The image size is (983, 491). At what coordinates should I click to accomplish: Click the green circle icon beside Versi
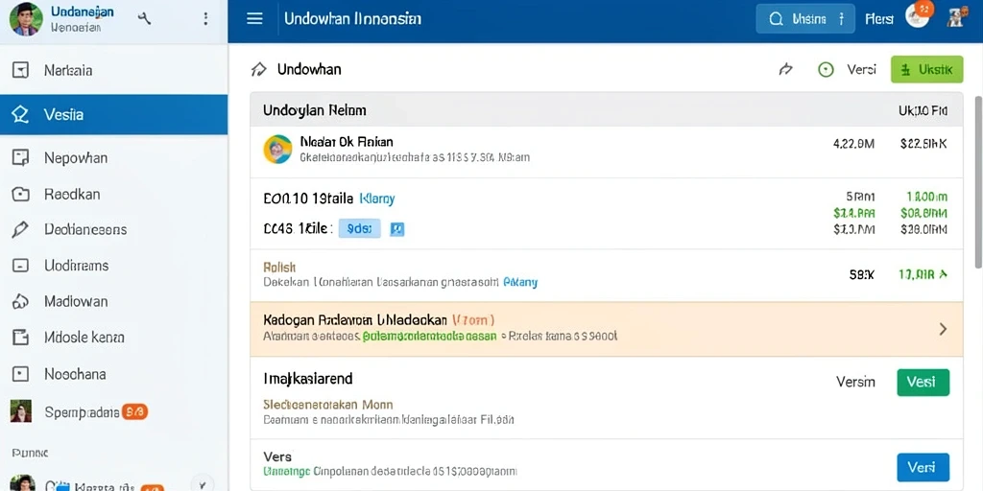tap(827, 70)
